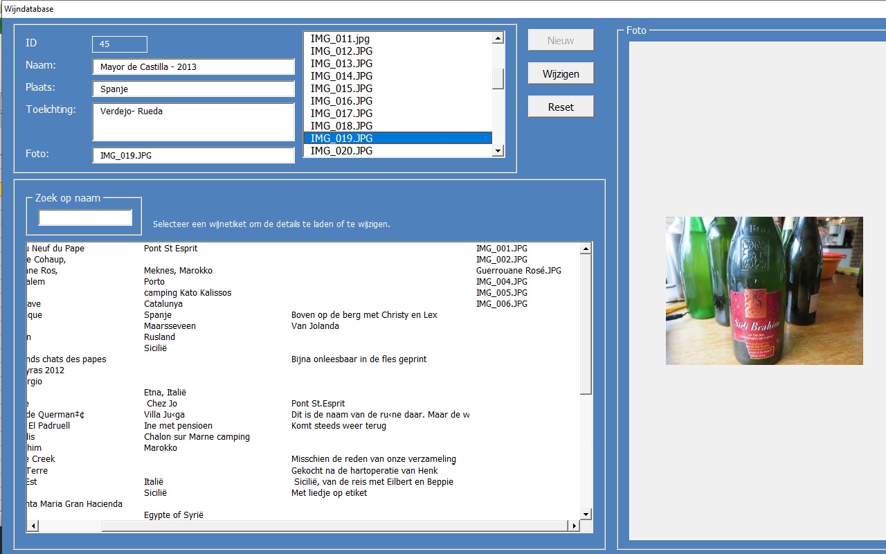This screenshot has height=554, width=886.
Task: Click the file list scroll-down arrow
Action: [x=498, y=150]
